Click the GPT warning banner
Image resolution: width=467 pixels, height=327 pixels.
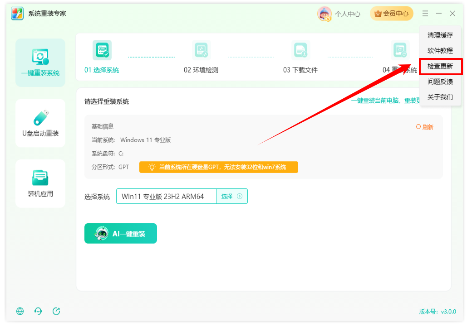(x=219, y=167)
